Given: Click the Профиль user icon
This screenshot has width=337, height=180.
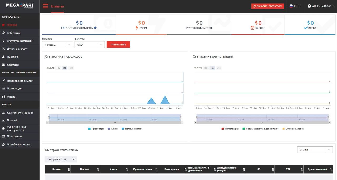Looking at the screenshot, I should pyautogui.click(x=3, y=57).
